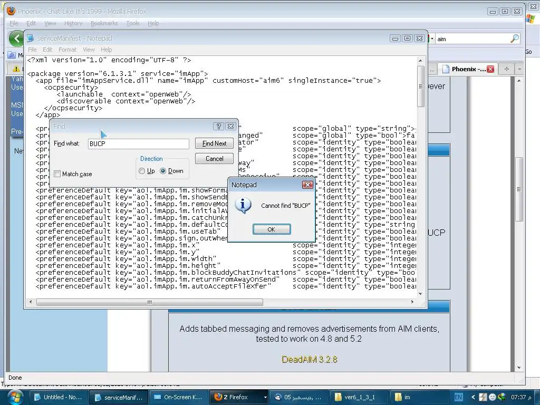This screenshot has height=405, width=540.
Task: Open On-Screen Keyboard taskbar button
Action: tap(178, 397)
